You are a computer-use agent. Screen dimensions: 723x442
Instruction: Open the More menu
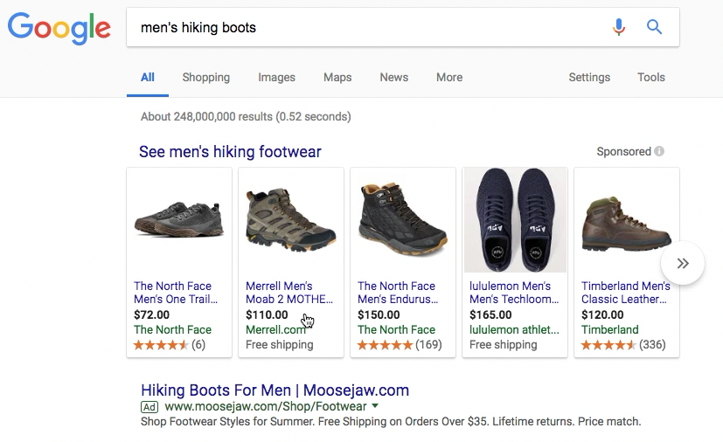(449, 78)
